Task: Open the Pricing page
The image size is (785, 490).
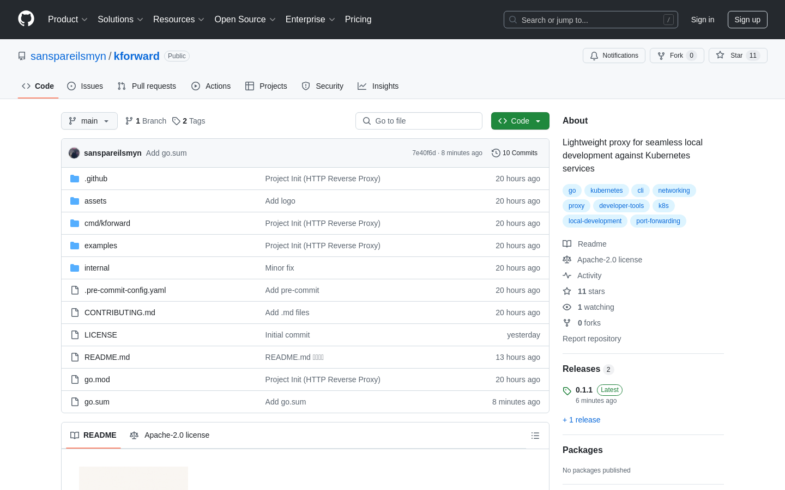Action: tap(358, 19)
